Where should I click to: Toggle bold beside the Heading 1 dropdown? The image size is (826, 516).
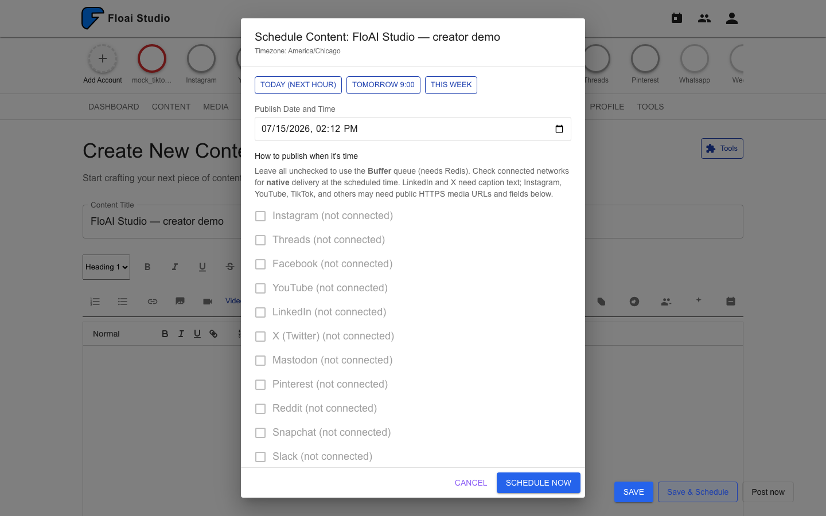pos(147,267)
